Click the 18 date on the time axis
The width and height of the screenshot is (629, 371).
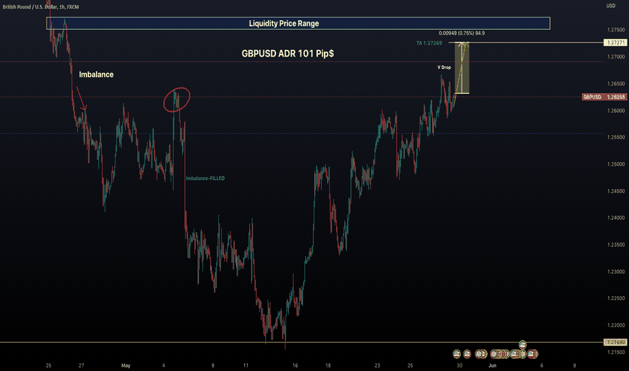coord(328,366)
